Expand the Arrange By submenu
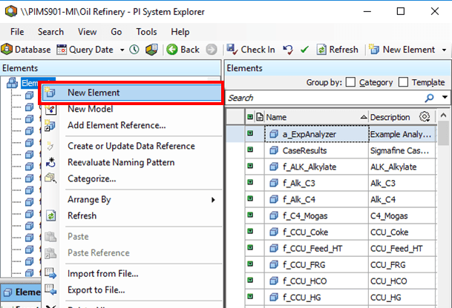 [213, 200]
